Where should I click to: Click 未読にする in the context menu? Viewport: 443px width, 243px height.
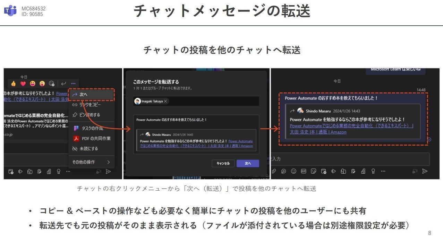click(x=91, y=148)
